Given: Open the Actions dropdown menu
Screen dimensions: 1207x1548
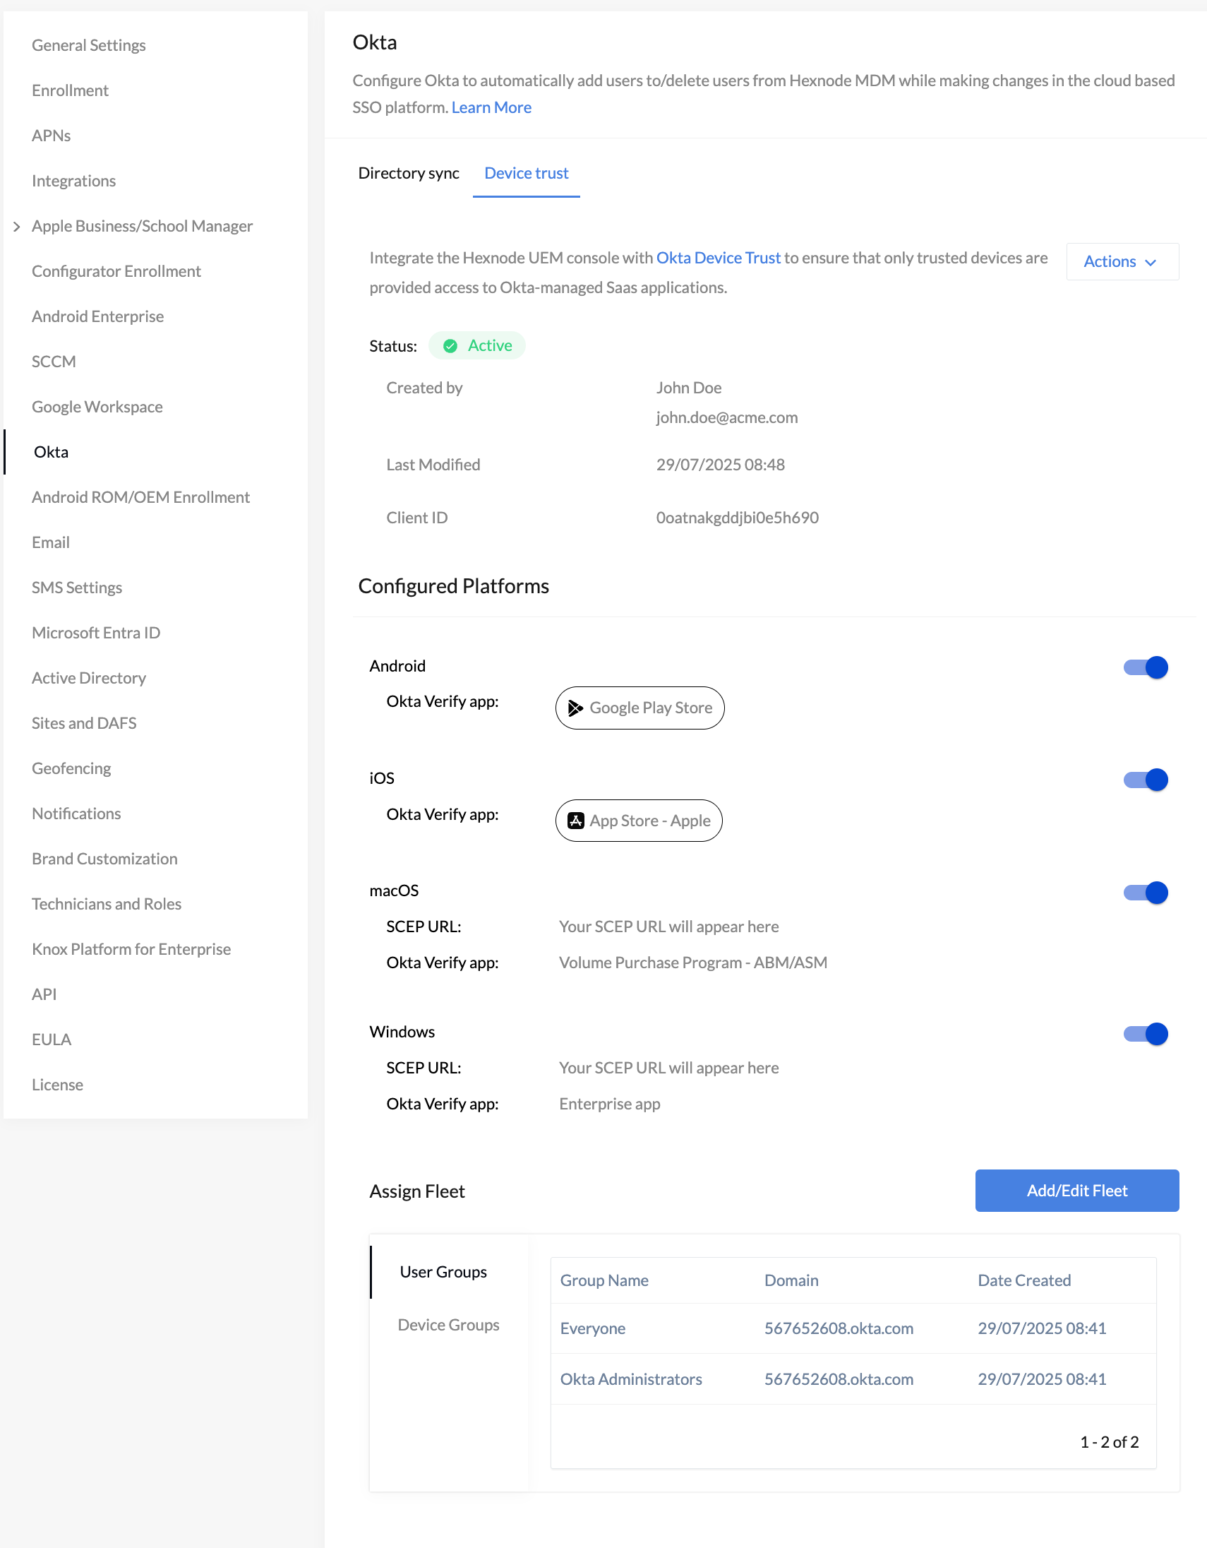Looking at the screenshot, I should pos(1122,261).
